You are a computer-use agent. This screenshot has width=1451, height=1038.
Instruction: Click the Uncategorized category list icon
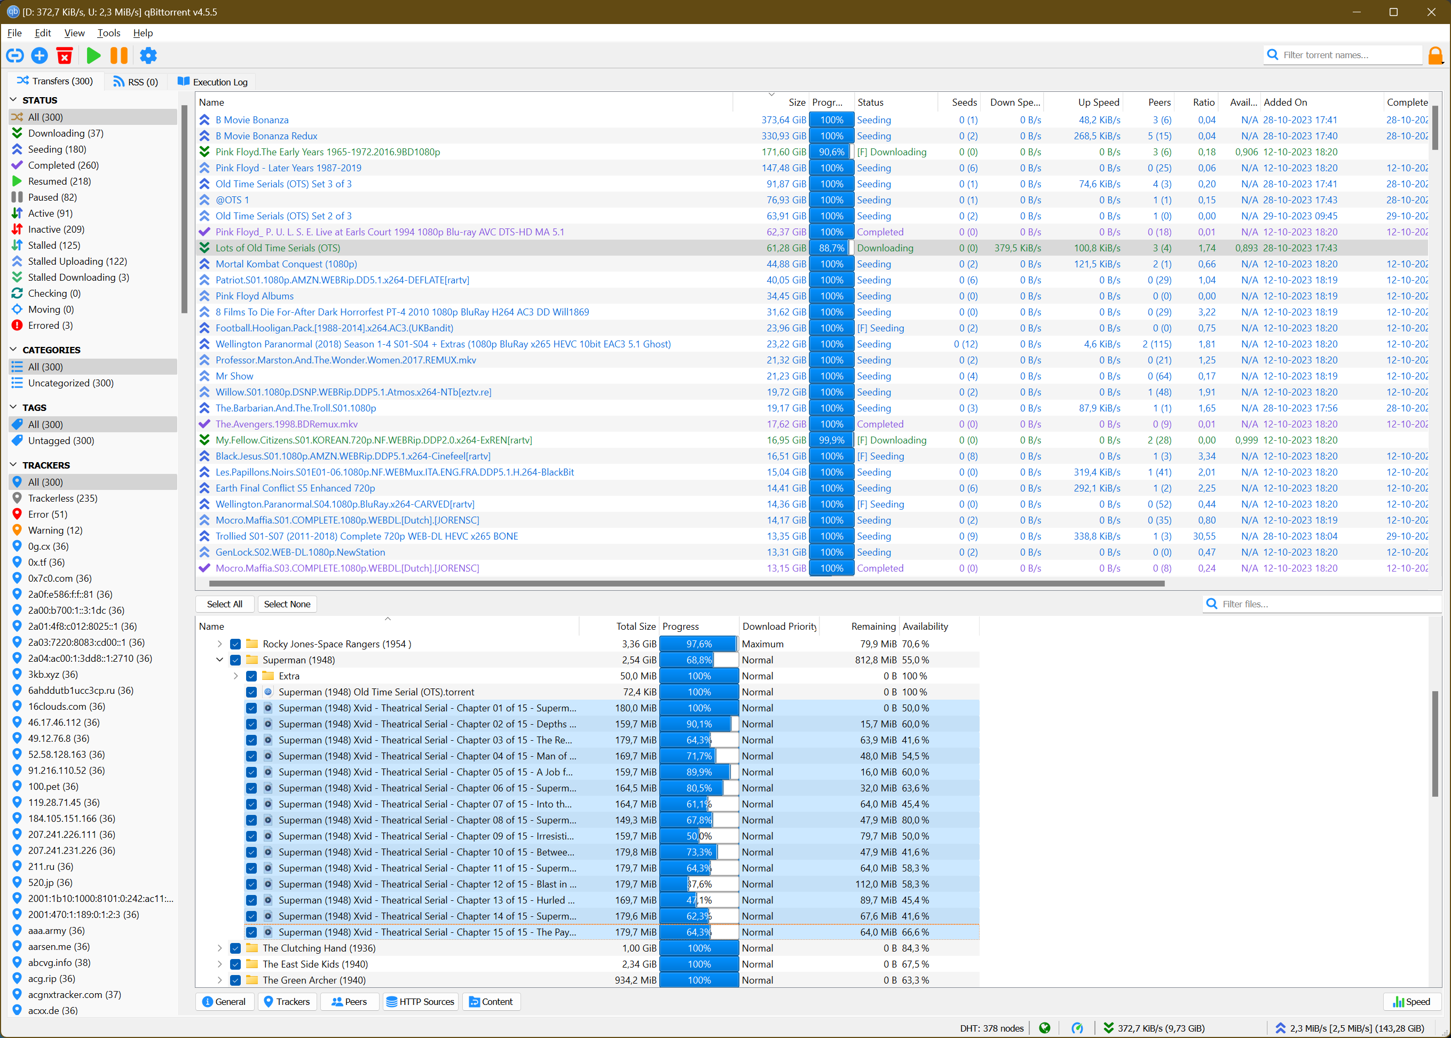[17, 383]
